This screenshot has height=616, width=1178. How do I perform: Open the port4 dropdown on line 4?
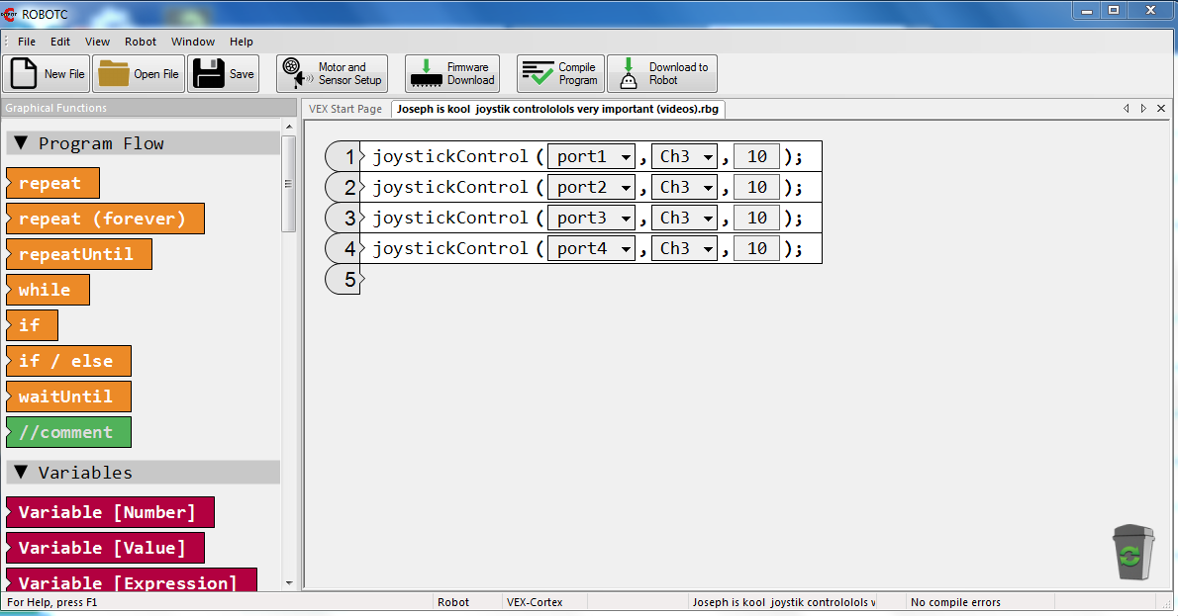(x=591, y=248)
